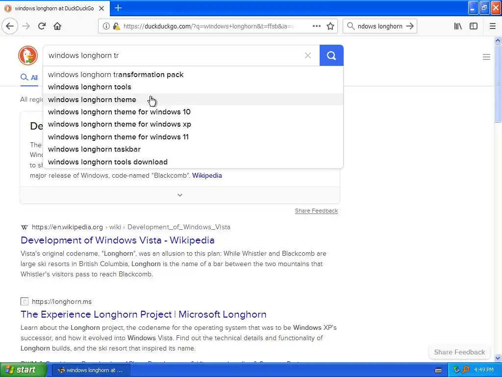Go back to the previous page
Viewport: 502px width, 377px height.
tap(10, 26)
